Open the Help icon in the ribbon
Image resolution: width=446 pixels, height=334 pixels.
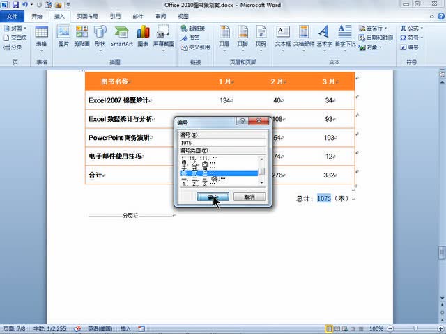441,16
